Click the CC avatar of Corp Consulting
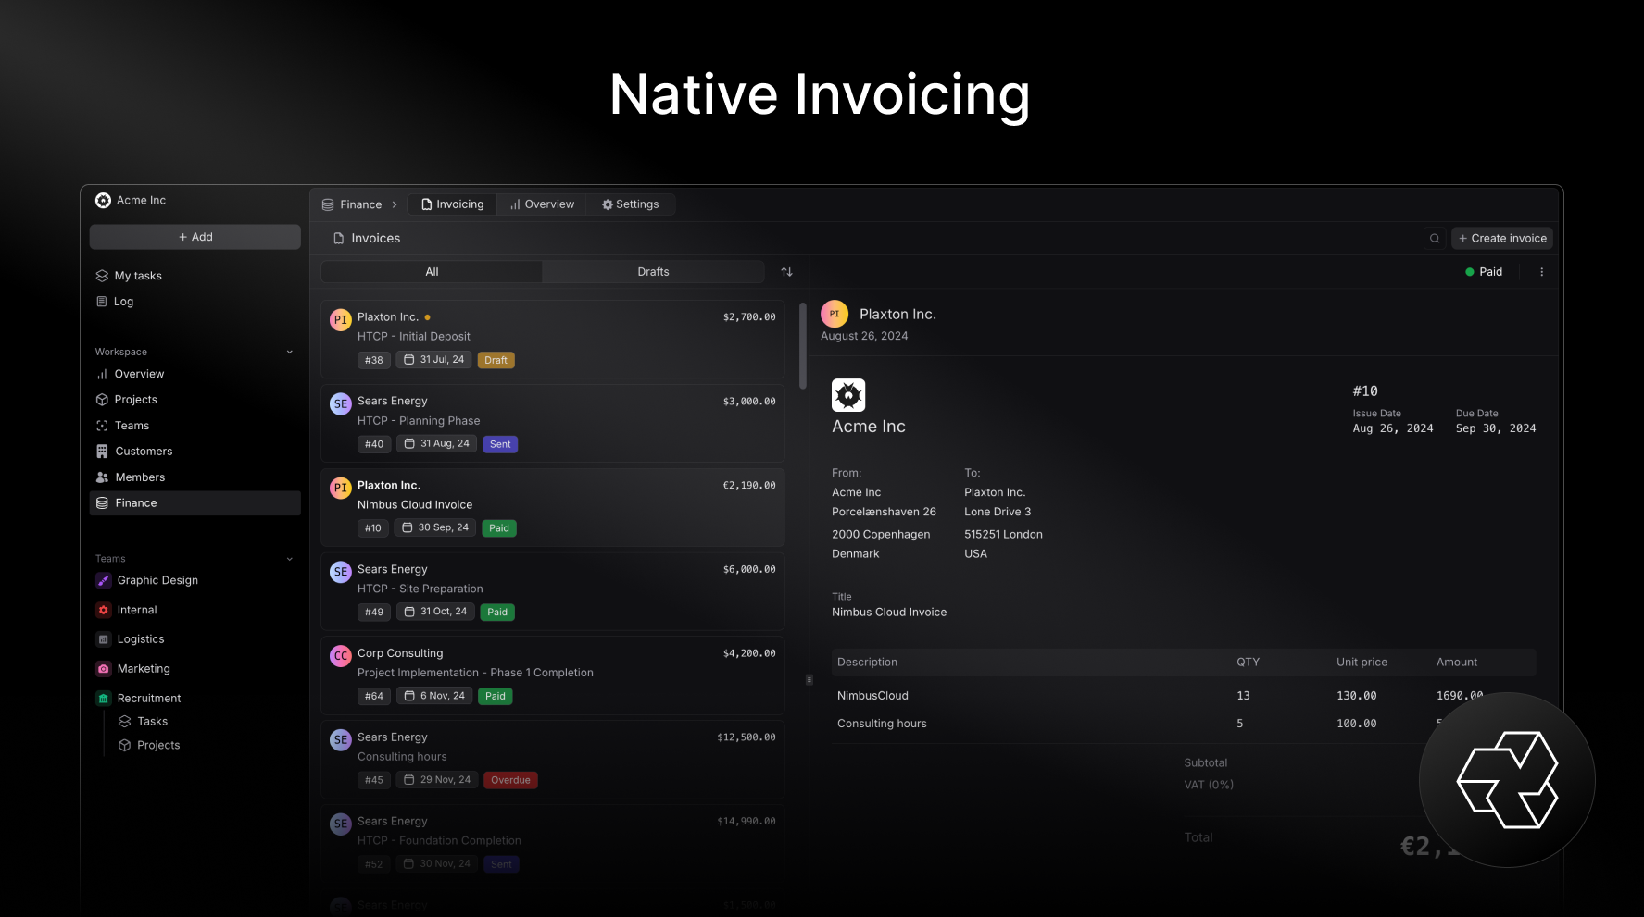The width and height of the screenshot is (1644, 917). click(341, 656)
